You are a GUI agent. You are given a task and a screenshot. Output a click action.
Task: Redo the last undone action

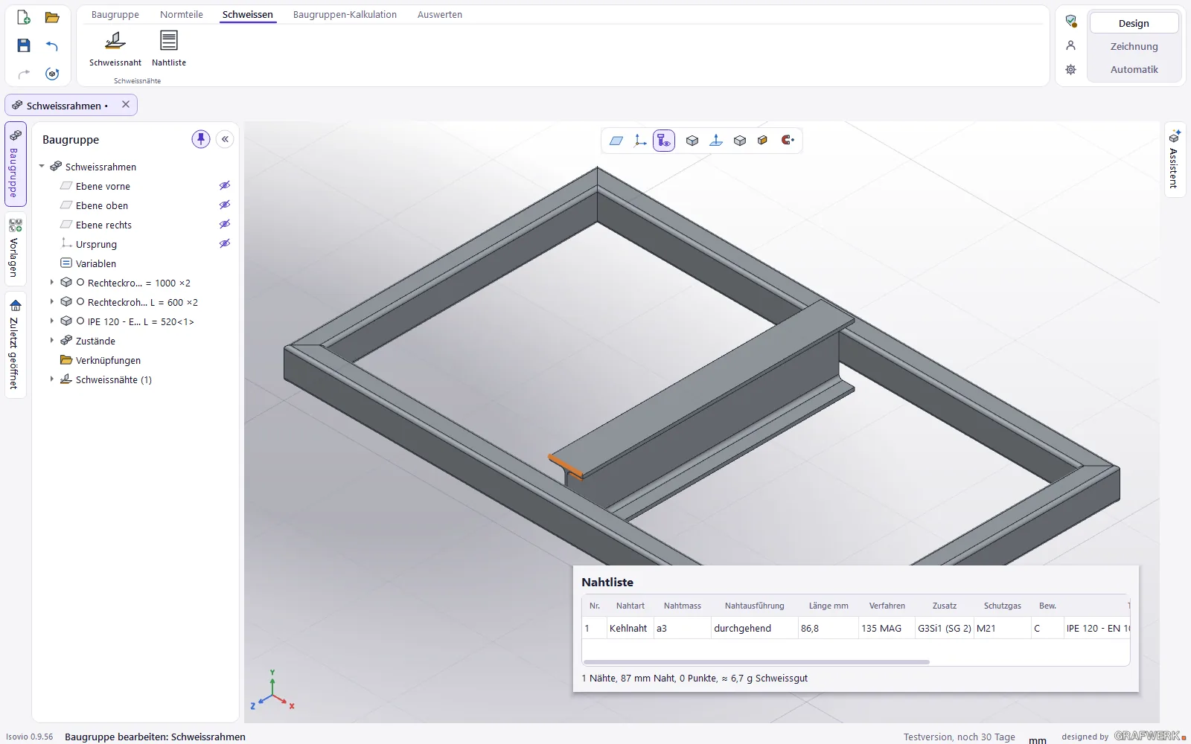click(x=24, y=74)
